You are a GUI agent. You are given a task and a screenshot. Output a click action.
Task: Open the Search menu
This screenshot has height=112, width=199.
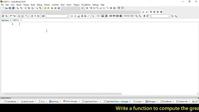tap(19, 5)
